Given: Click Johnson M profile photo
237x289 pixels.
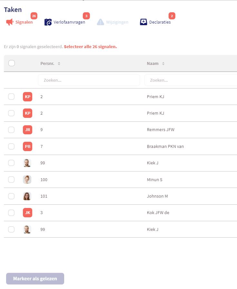Looking at the screenshot, I should [x=27, y=196].
